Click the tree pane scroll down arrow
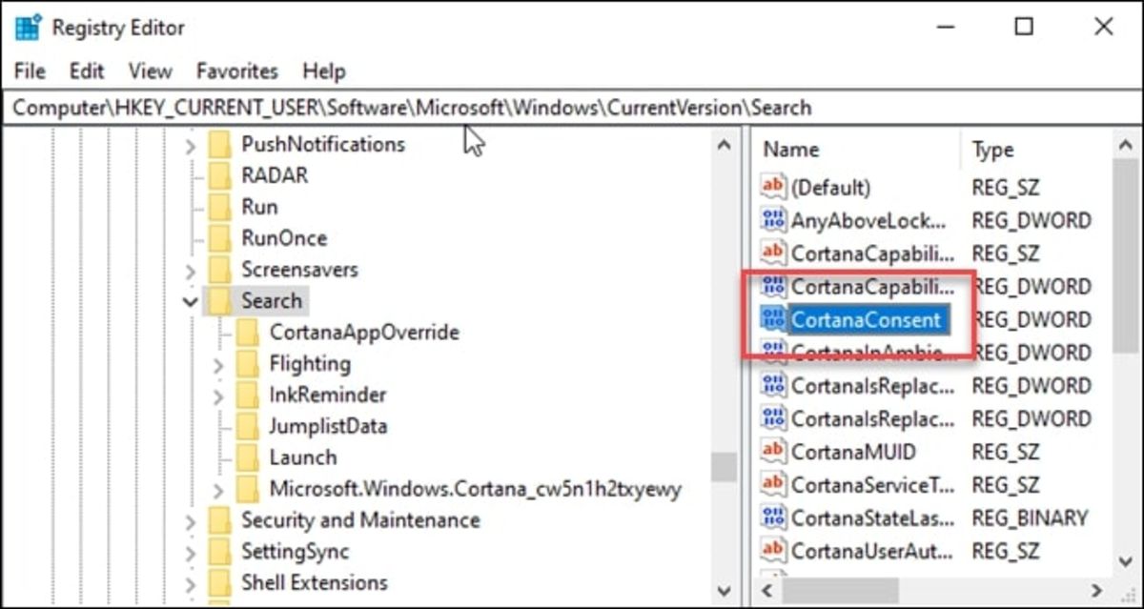 tap(724, 592)
